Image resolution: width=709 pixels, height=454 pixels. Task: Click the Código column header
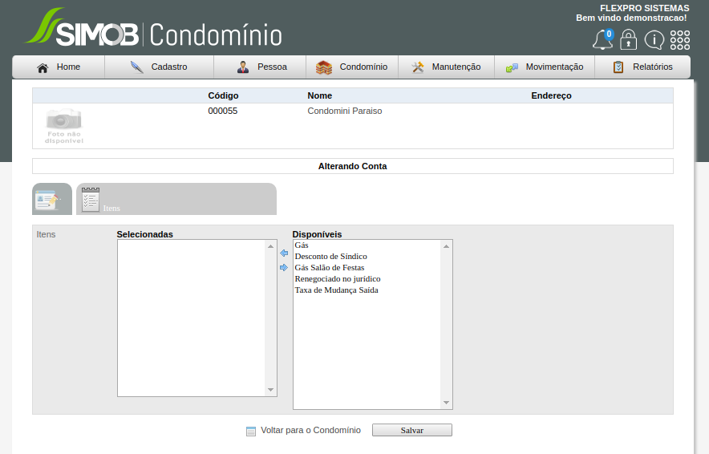point(223,96)
